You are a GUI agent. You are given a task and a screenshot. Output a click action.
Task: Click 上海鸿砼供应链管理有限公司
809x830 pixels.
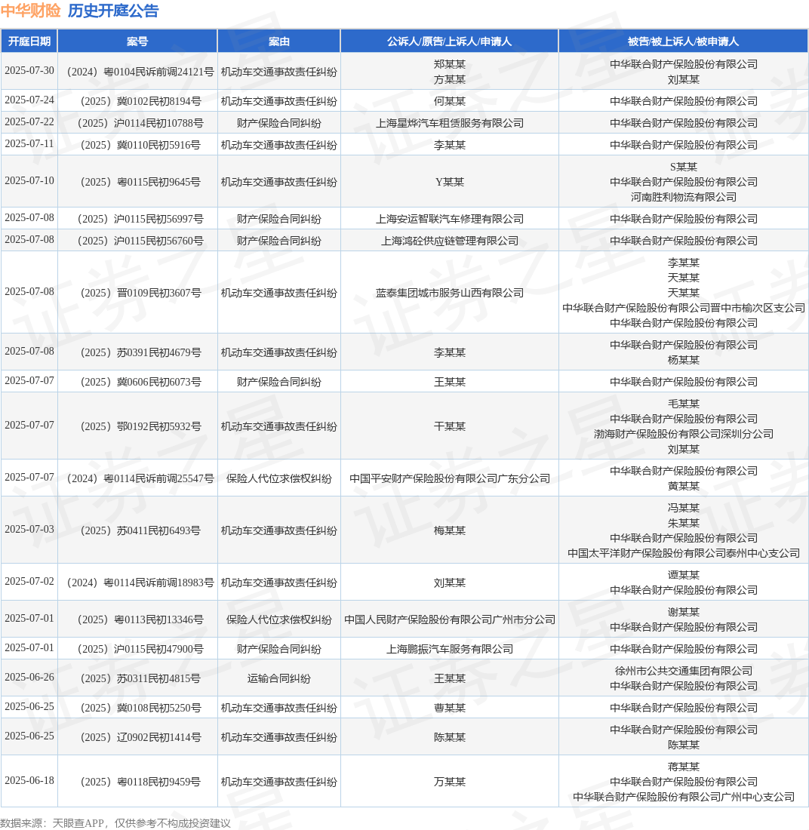point(450,240)
